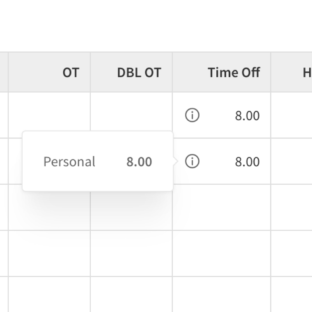312x312 pixels.
Task: Click the partially visible H column header
Action: pyautogui.click(x=291, y=72)
